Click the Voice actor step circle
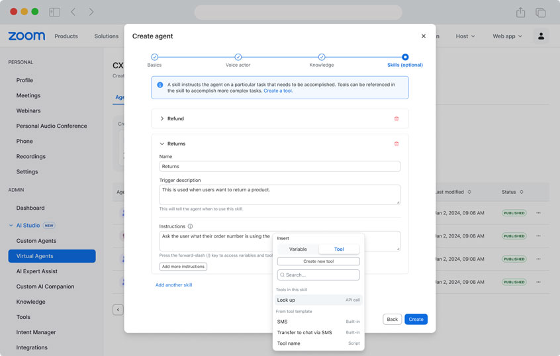The image size is (560, 356). tap(238, 57)
